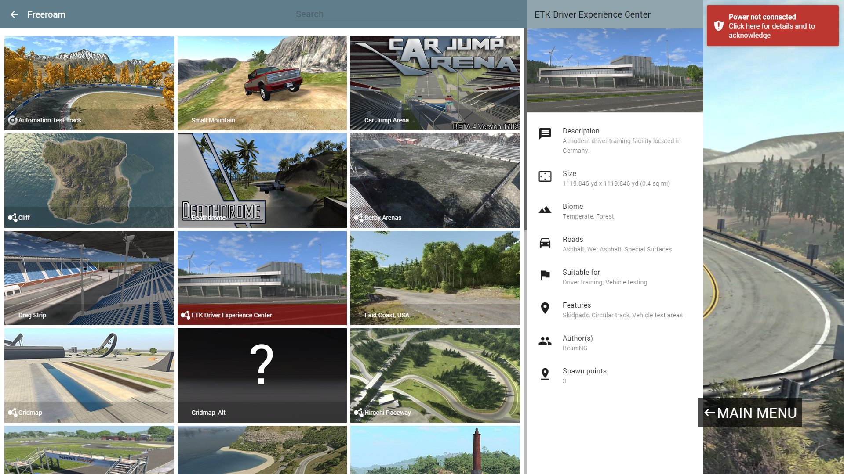Click the Features location pin icon
This screenshot has height=474, width=844.
coord(545,308)
